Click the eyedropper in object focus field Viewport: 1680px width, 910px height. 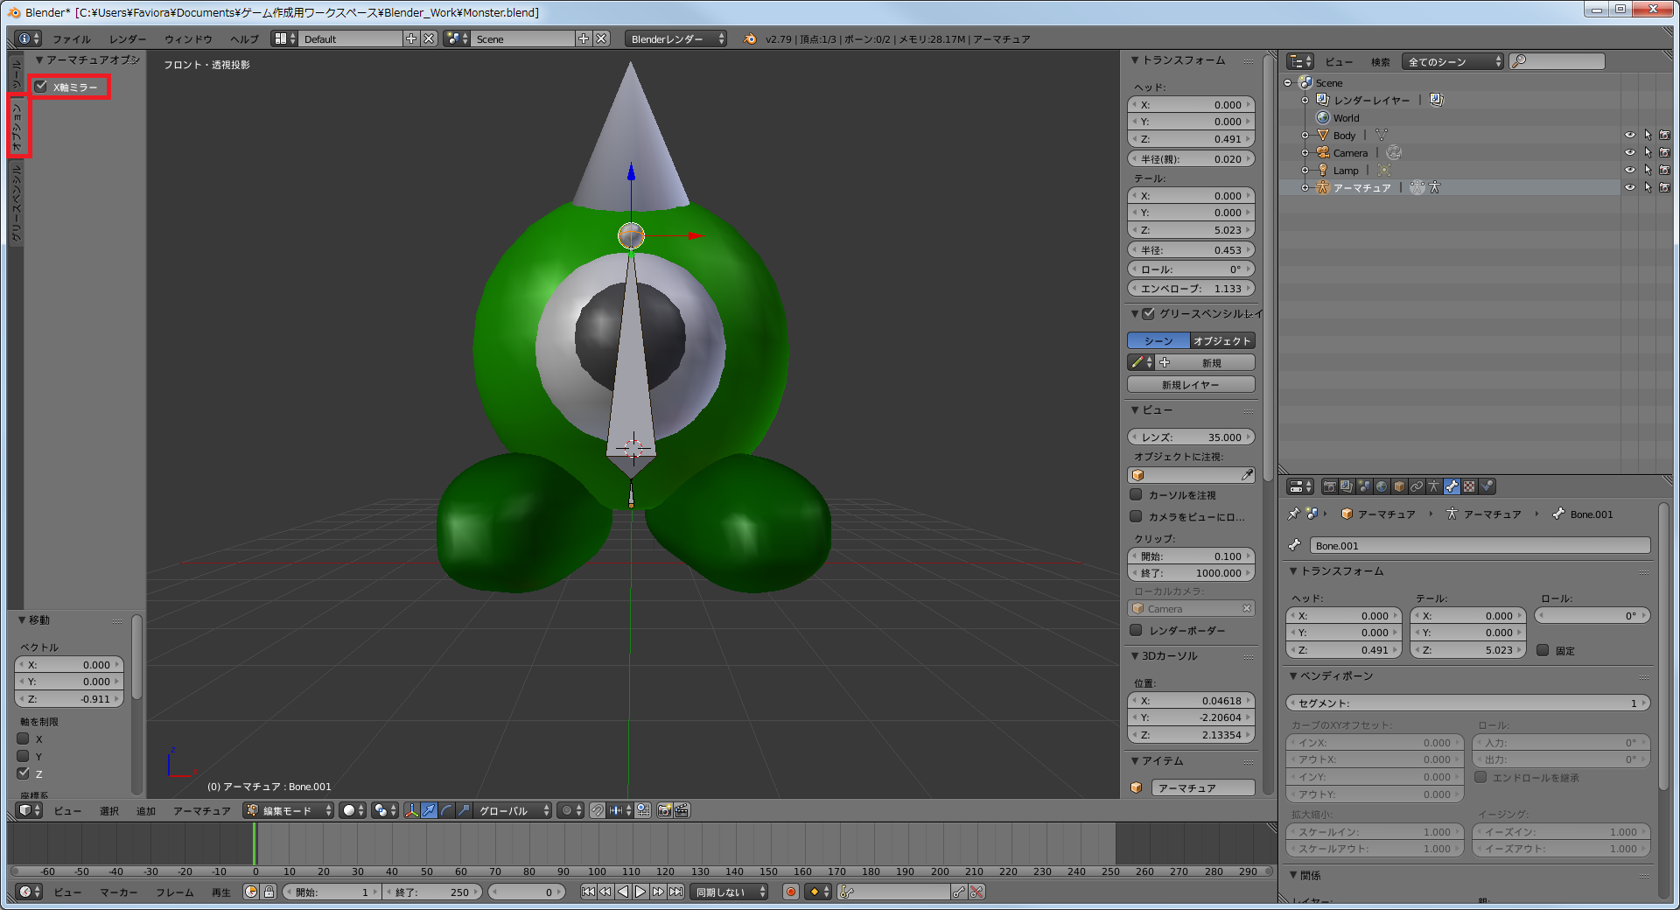click(1247, 475)
